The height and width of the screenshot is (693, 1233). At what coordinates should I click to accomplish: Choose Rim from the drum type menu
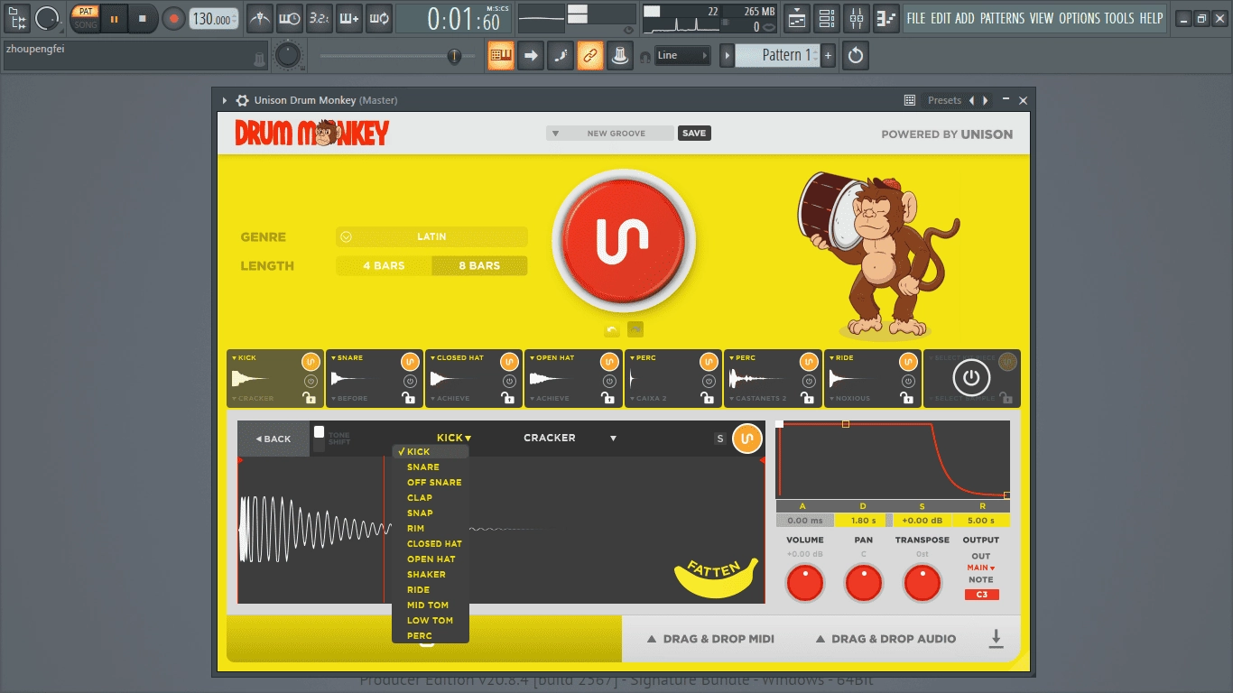[x=431, y=529]
